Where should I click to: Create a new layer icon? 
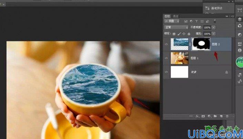click(221, 116)
